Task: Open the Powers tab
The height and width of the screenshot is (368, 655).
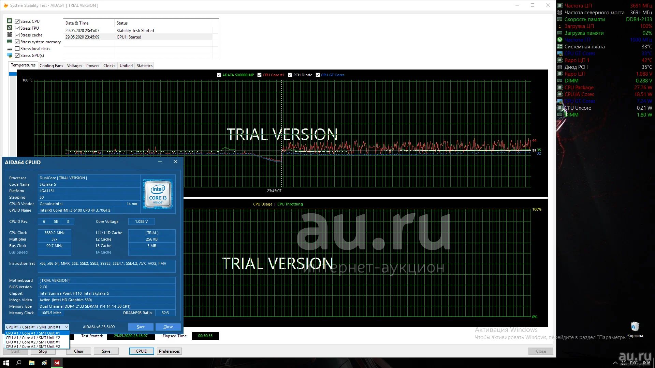Action: point(92,66)
